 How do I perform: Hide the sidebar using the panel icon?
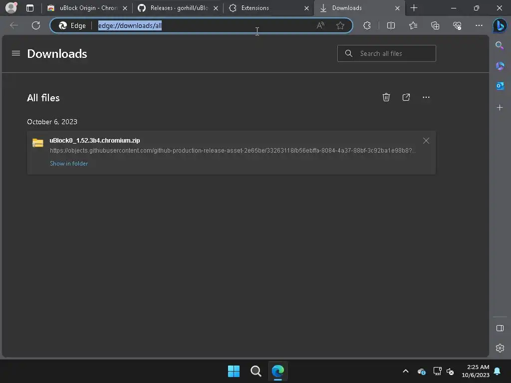(x=500, y=328)
